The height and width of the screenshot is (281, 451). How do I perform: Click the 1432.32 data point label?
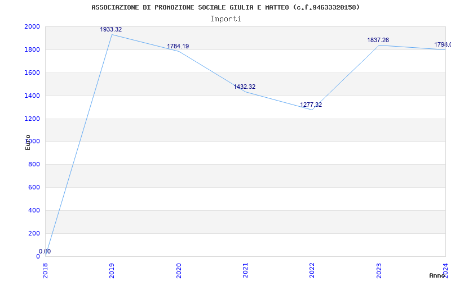point(245,87)
